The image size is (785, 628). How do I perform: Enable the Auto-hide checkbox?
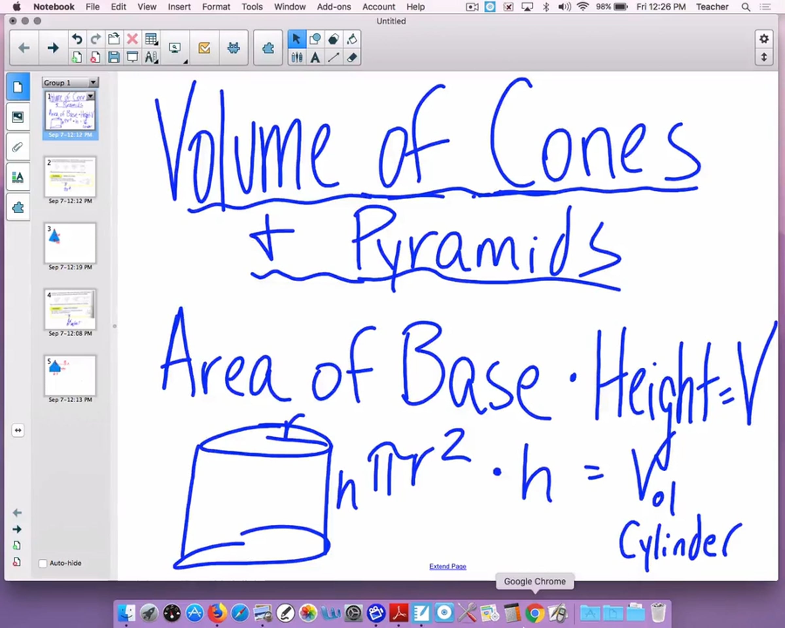43,563
